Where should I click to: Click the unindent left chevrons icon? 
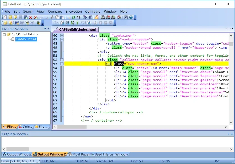(x=90, y=17)
